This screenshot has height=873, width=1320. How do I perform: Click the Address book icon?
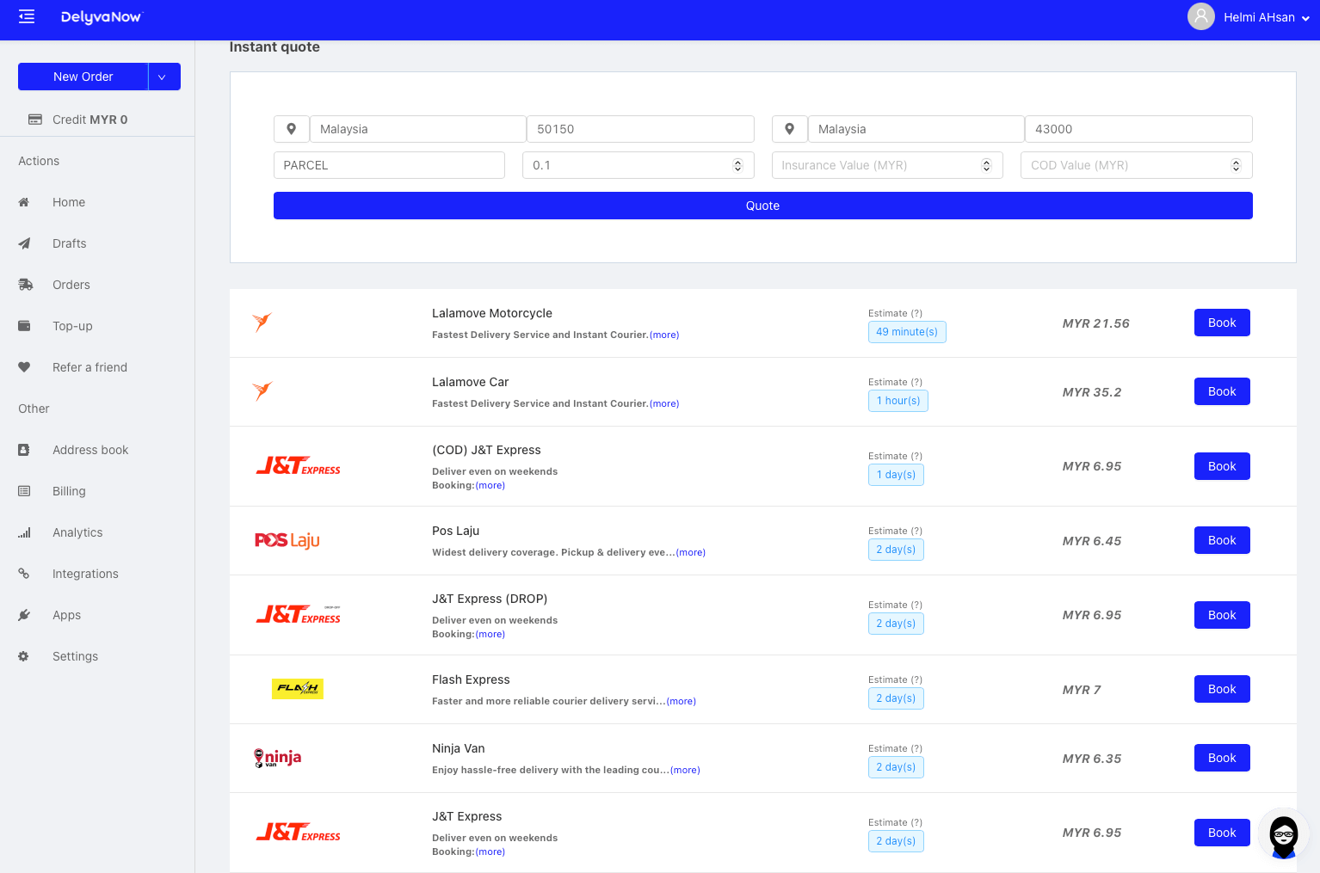(24, 450)
